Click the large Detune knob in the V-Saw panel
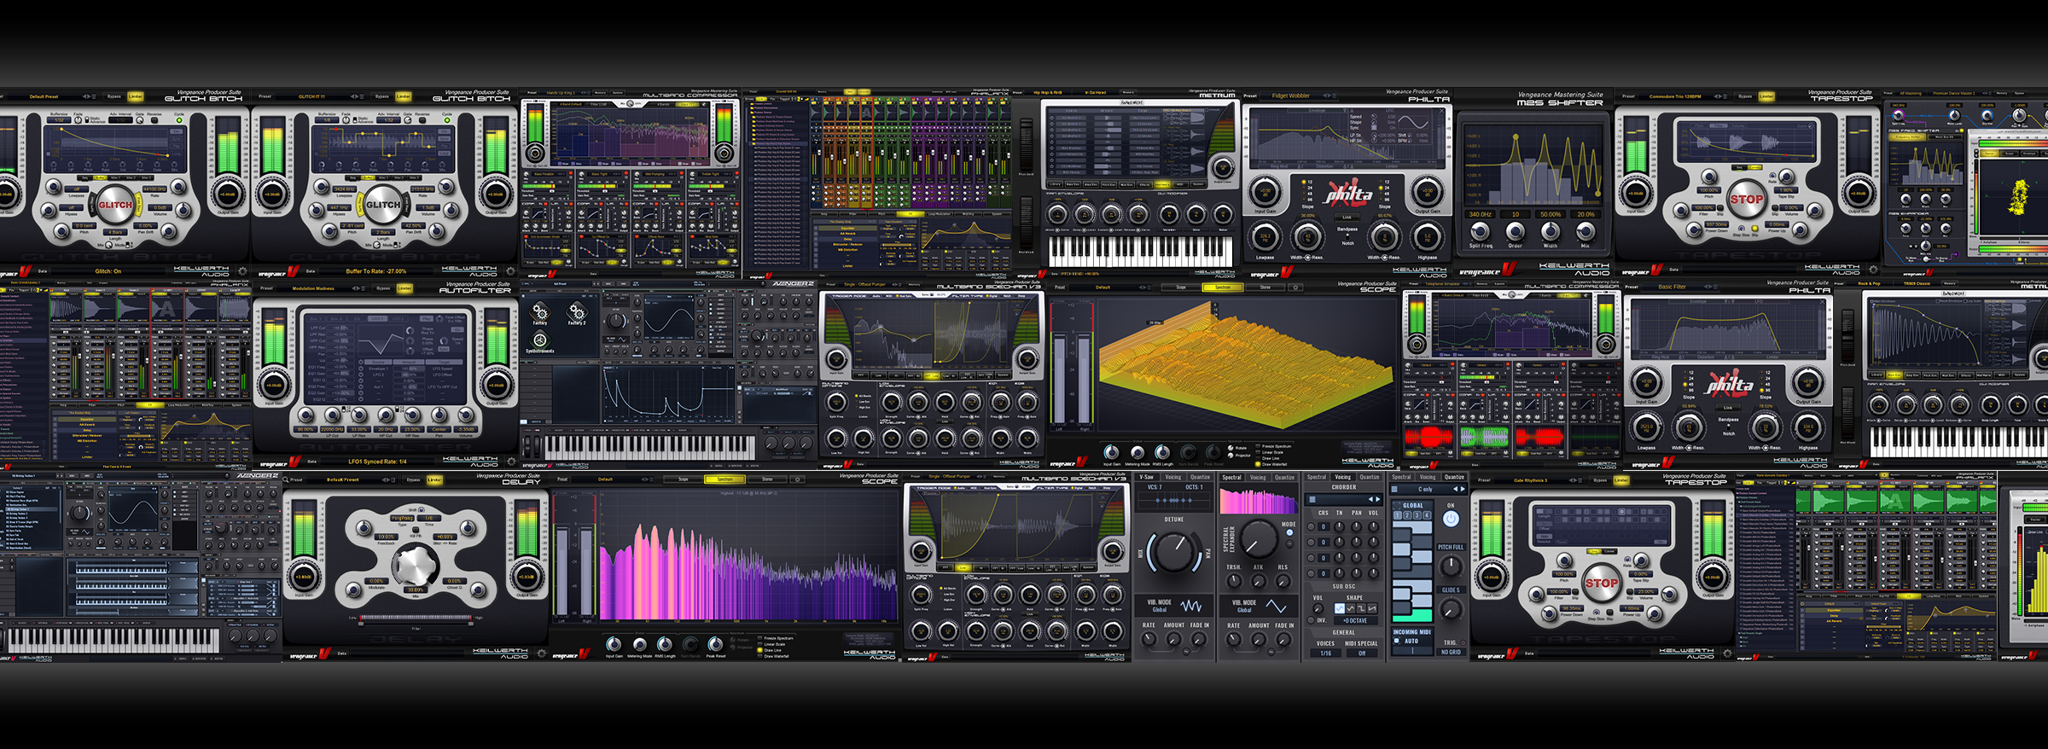Viewport: 2048px width, 749px height. click(x=1173, y=553)
